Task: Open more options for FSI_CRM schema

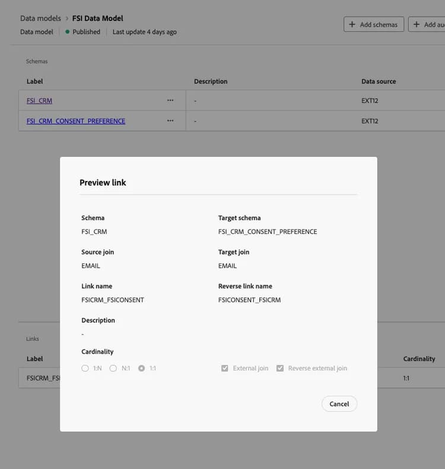Action: tap(170, 100)
